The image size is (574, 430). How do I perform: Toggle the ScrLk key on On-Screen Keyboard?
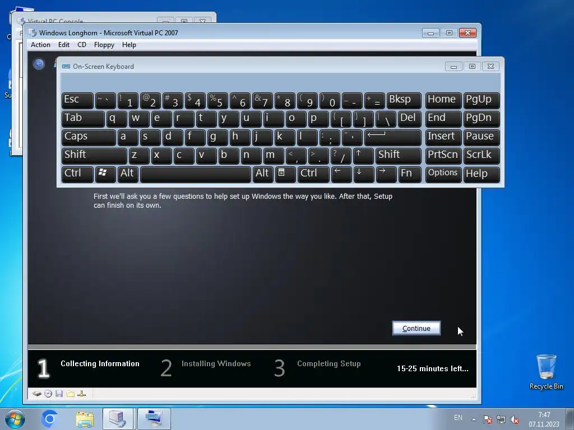point(482,156)
